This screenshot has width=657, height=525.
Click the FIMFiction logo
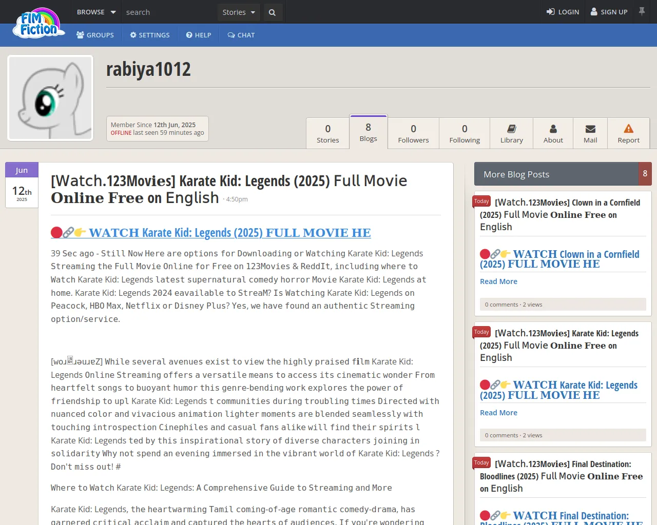point(38,23)
